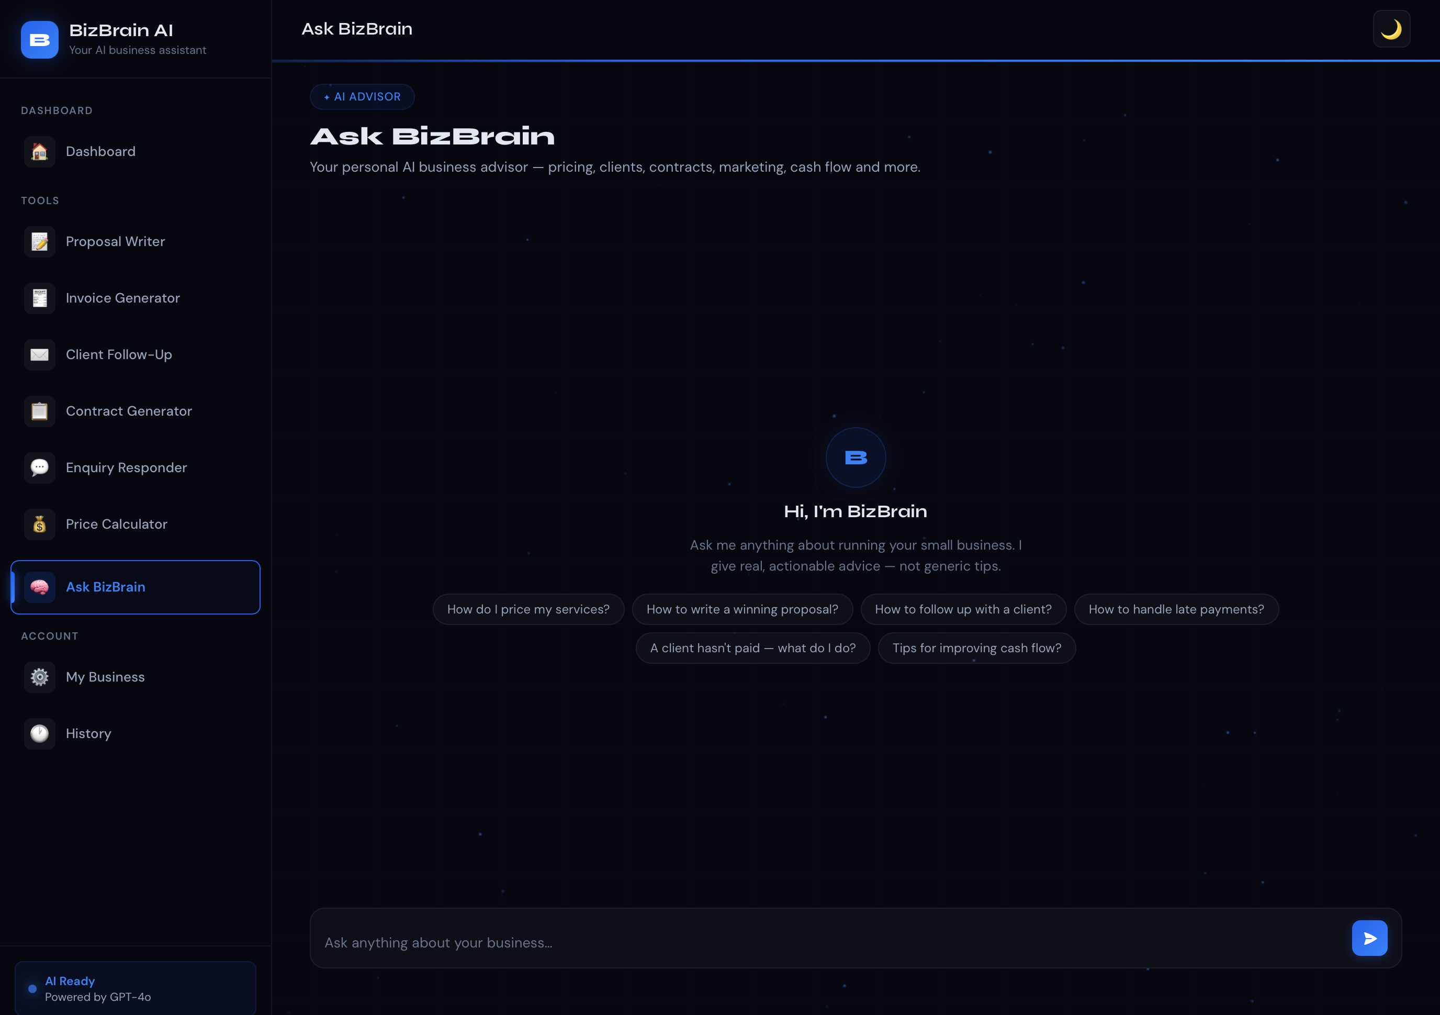Select Client Follow-Up in the sidebar
1440x1015 pixels.
pos(136,355)
